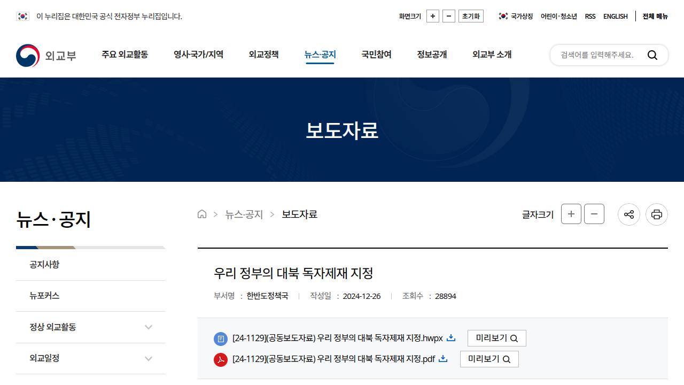The width and height of the screenshot is (684, 385).
Task: Open 뉴포커스 in sidebar
Action: 91,296
